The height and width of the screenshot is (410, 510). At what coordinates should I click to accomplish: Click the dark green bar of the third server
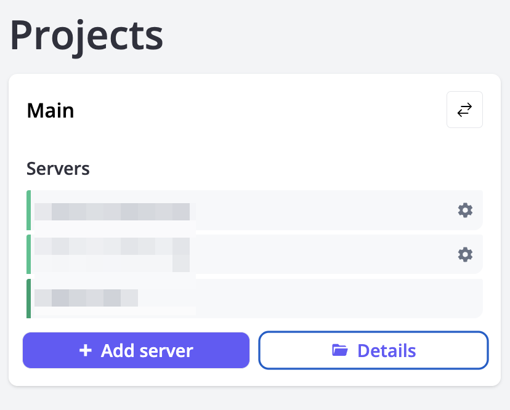28,299
